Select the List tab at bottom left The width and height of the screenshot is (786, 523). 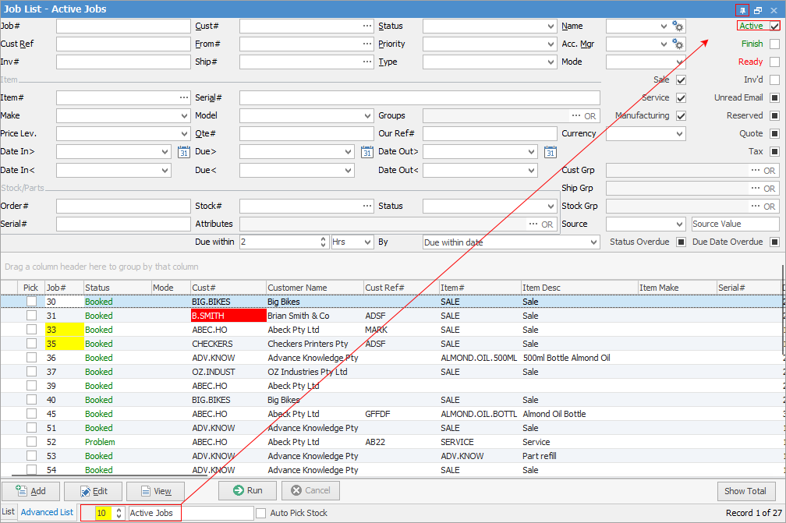[x=9, y=512]
